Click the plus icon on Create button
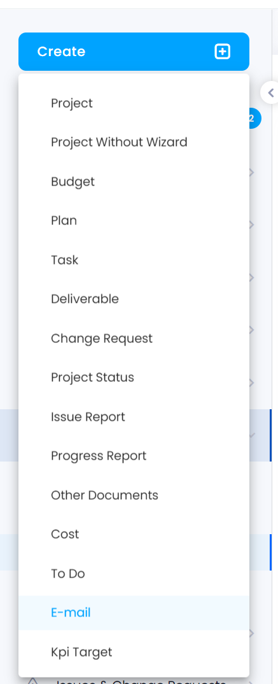This screenshot has height=684, width=278. (x=222, y=52)
